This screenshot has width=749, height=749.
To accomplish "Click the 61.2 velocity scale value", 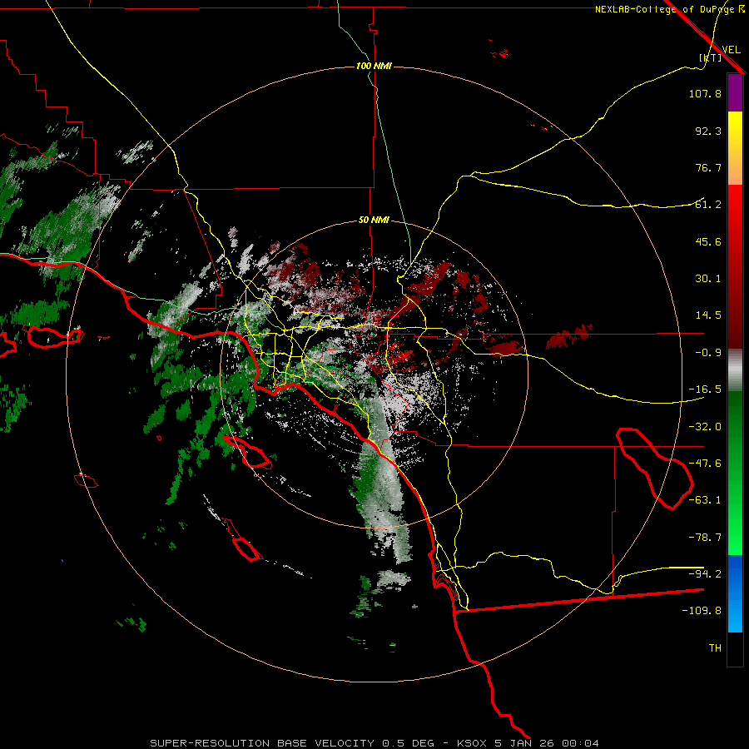I will (708, 205).
